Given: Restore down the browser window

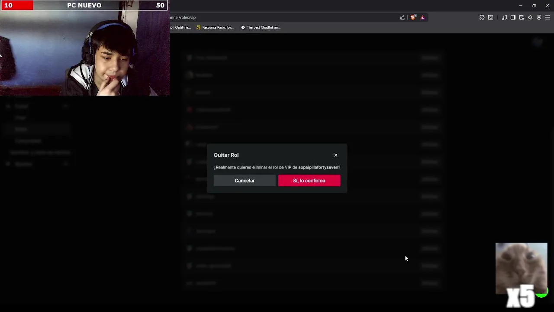Looking at the screenshot, I should (x=534, y=6).
